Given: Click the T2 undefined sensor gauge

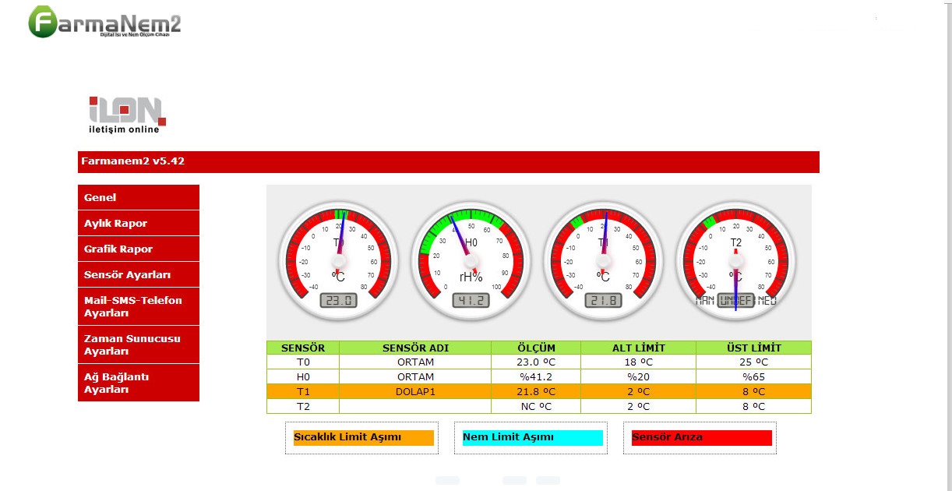Looking at the screenshot, I should tap(736, 261).
